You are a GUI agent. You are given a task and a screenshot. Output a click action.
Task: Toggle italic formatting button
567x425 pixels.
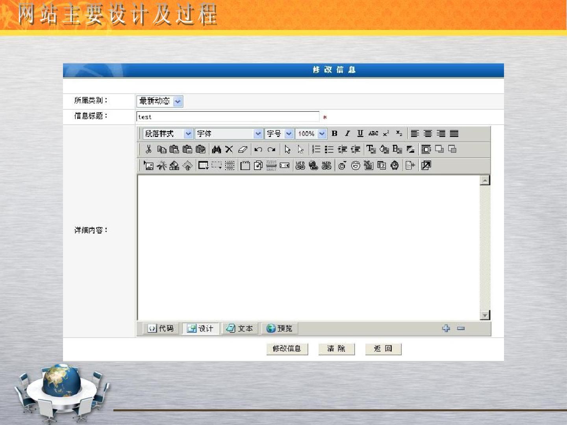tap(347, 133)
